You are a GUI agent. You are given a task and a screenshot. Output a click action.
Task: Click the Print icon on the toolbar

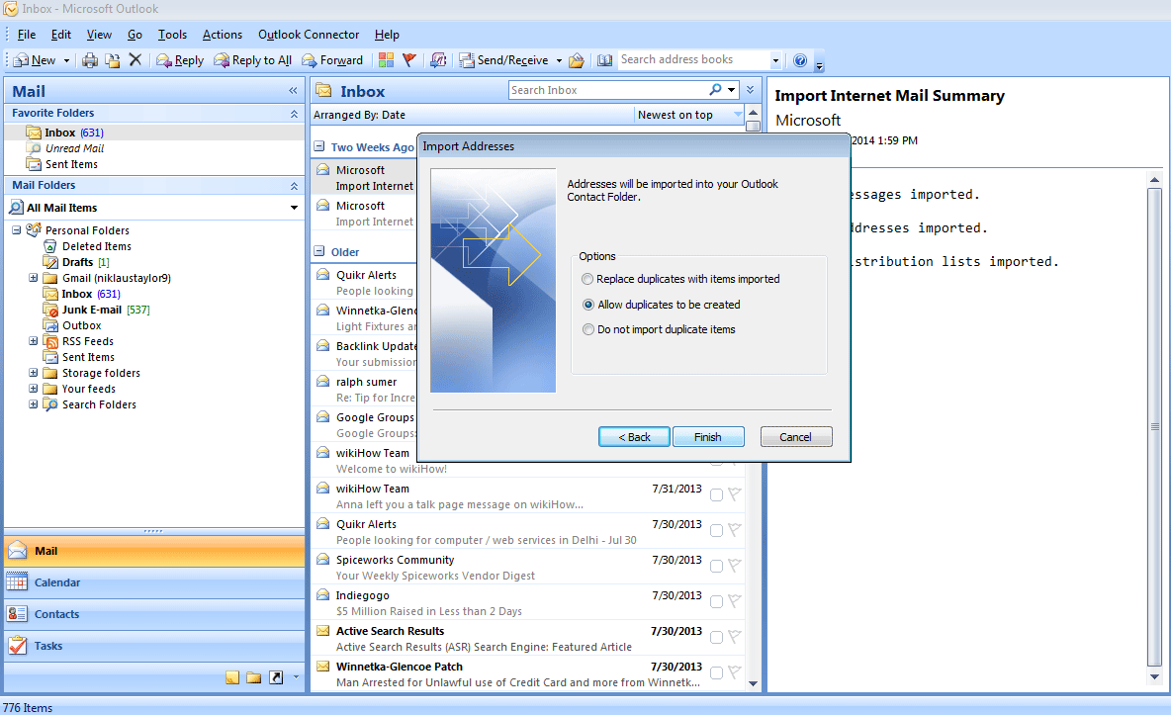click(x=89, y=59)
